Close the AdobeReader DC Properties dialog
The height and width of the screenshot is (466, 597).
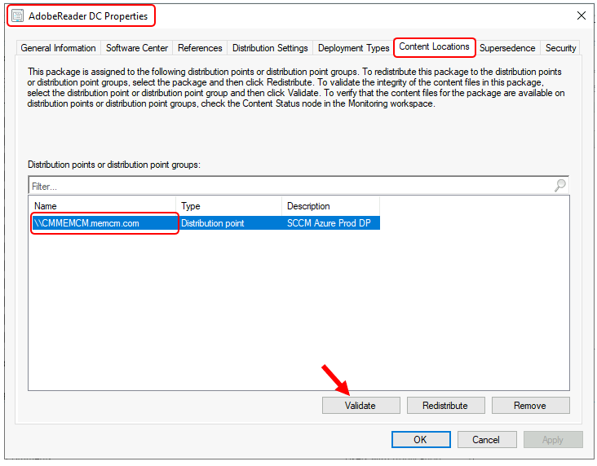581,15
